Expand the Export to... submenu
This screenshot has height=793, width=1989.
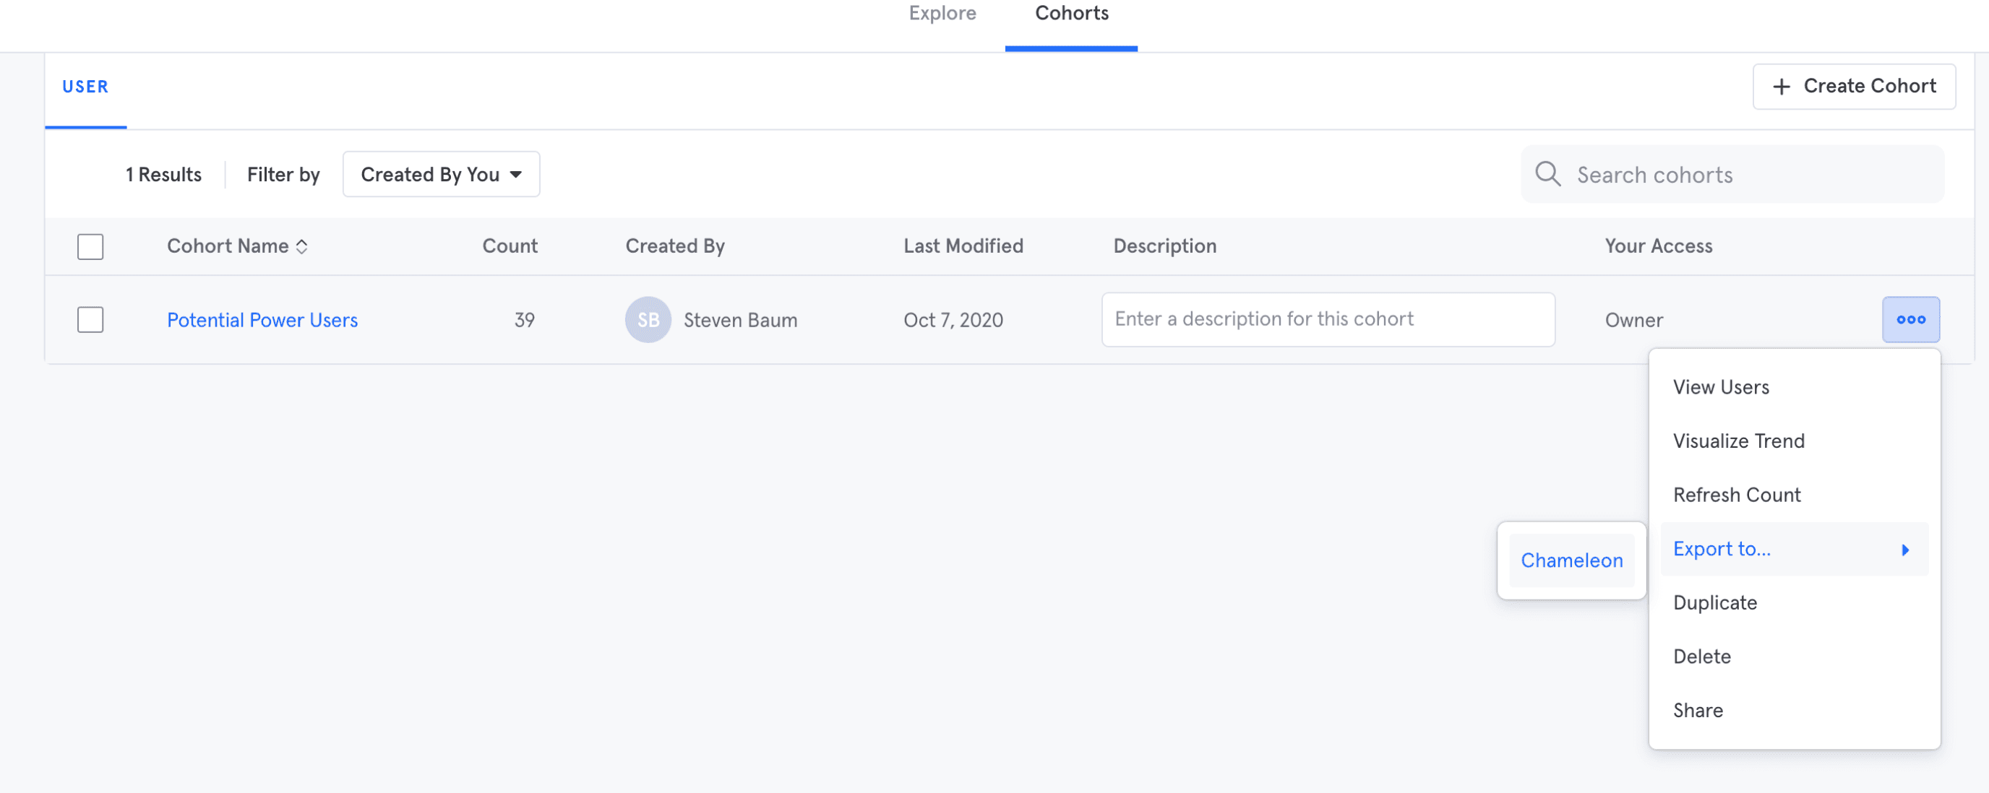pos(1721,549)
